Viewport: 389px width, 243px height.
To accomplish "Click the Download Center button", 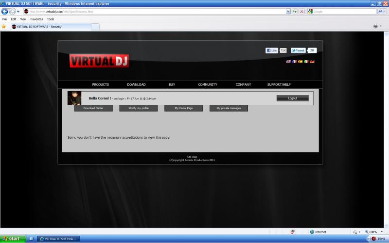I will tap(93, 108).
